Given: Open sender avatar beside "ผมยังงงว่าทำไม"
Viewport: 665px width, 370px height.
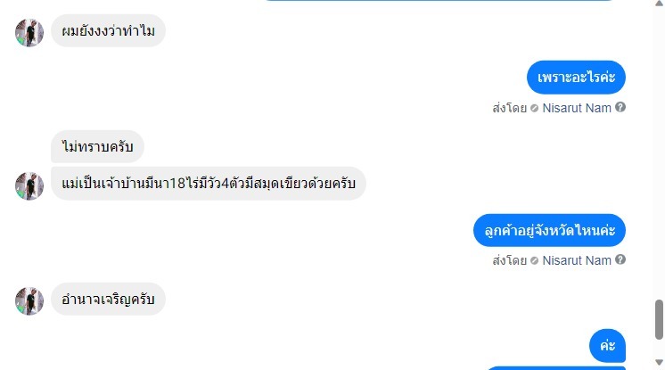Looking at the screenshot, I should pos(29,33).
